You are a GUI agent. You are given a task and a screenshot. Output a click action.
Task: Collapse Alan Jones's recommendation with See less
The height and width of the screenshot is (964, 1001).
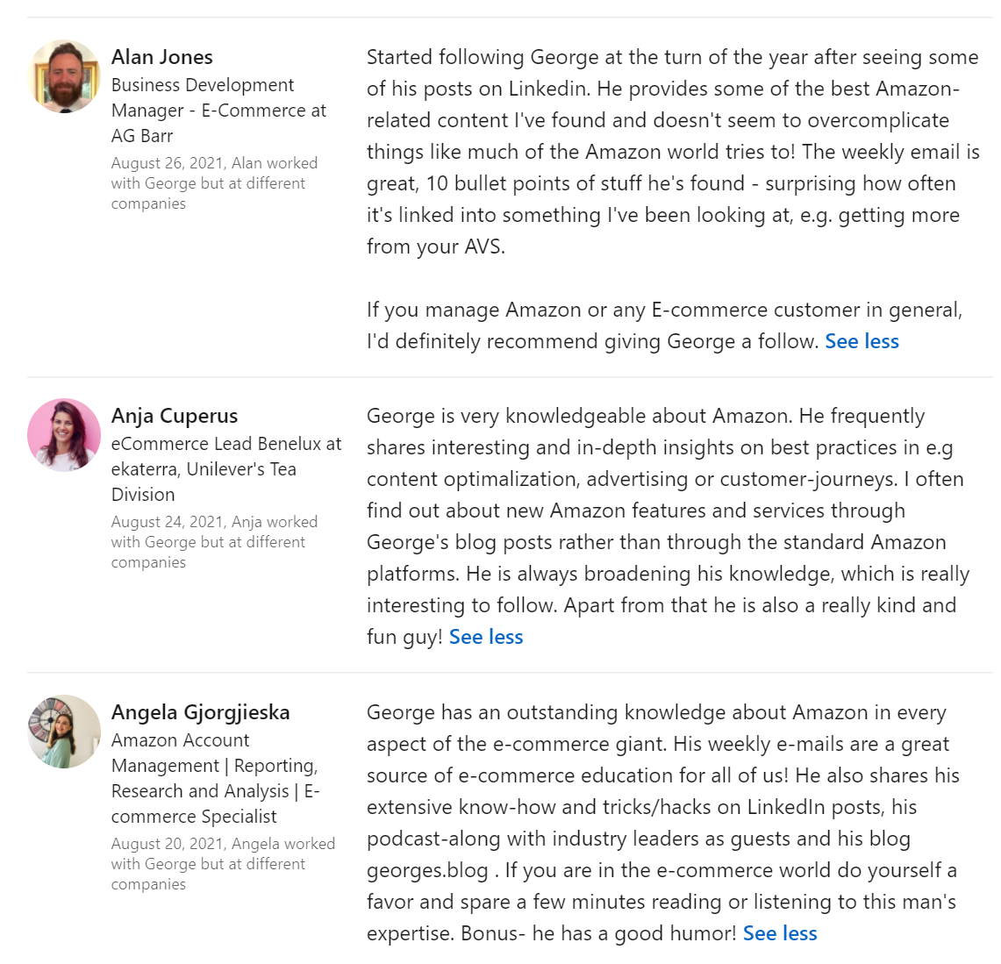click(x=862, y=341)
